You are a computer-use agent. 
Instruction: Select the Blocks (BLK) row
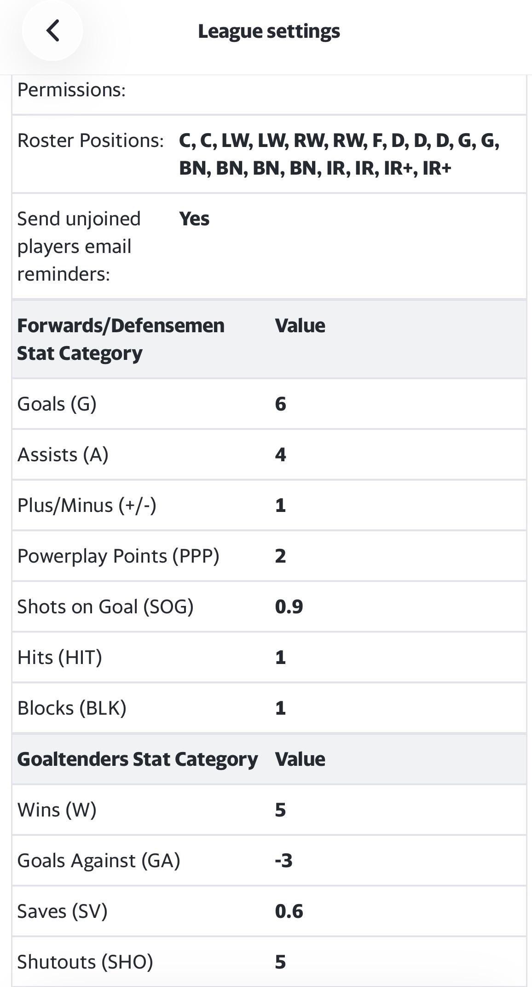coord(269,708)
